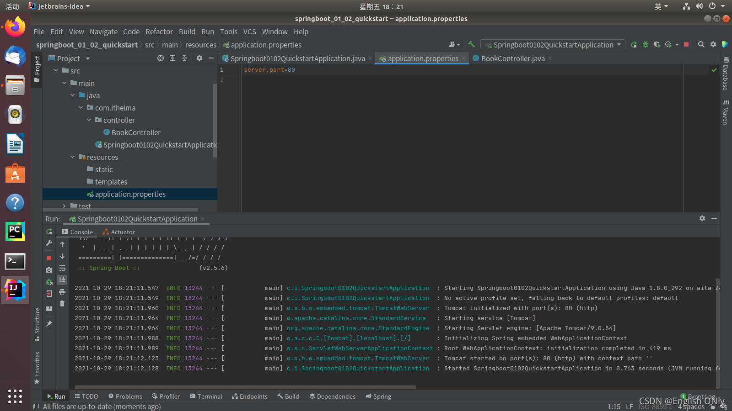Open Search Everywhere magnifier icon
732x411 pixels.
701,44
